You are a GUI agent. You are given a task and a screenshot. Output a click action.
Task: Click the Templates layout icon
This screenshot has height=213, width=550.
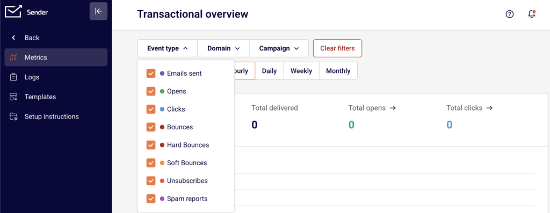(13, 97)
